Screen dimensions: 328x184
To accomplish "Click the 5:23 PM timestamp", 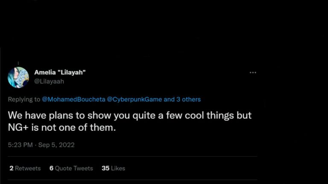I will [x=20, y=145].
